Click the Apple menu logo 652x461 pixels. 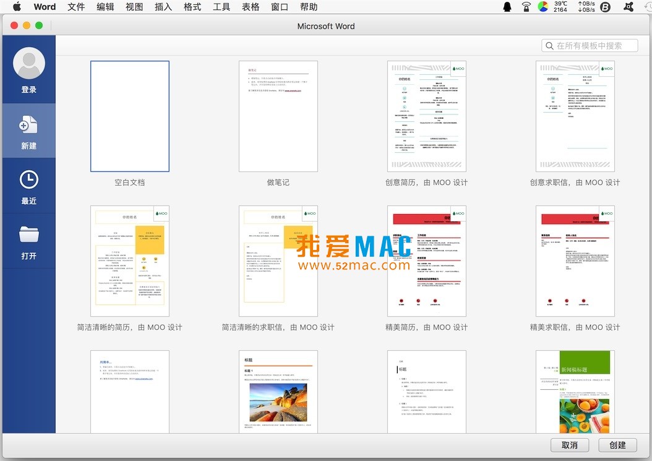coord(17,7)
